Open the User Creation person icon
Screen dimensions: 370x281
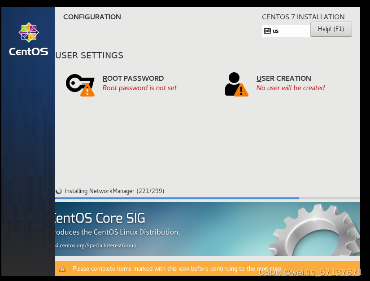tap(236, 84)
